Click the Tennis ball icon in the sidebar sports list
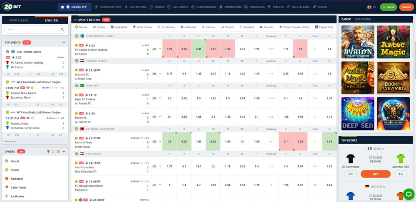Screen dimensions: 416x202 (x=7, y=170)
